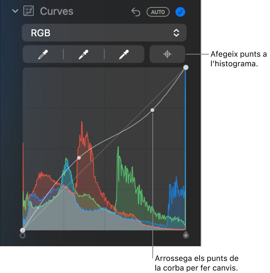Image resolution: width=270 pixels, height=273 pixels.
Task: Open the RGB channel dropdown
Action: pos(104,33)
